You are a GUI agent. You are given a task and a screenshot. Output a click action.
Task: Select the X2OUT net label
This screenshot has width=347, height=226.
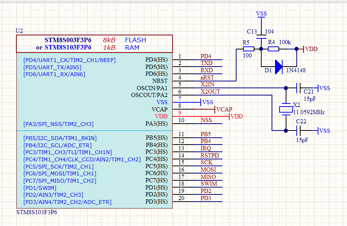210,92
